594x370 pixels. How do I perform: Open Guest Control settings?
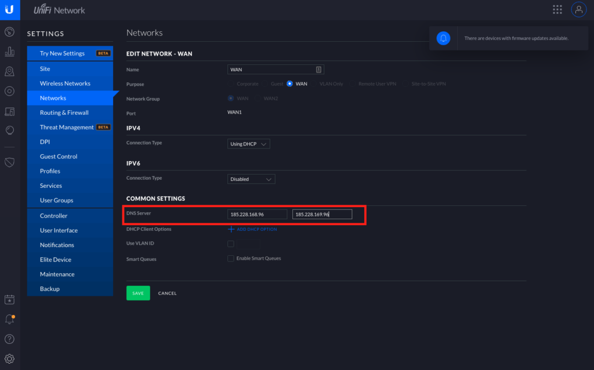[70, 157]
